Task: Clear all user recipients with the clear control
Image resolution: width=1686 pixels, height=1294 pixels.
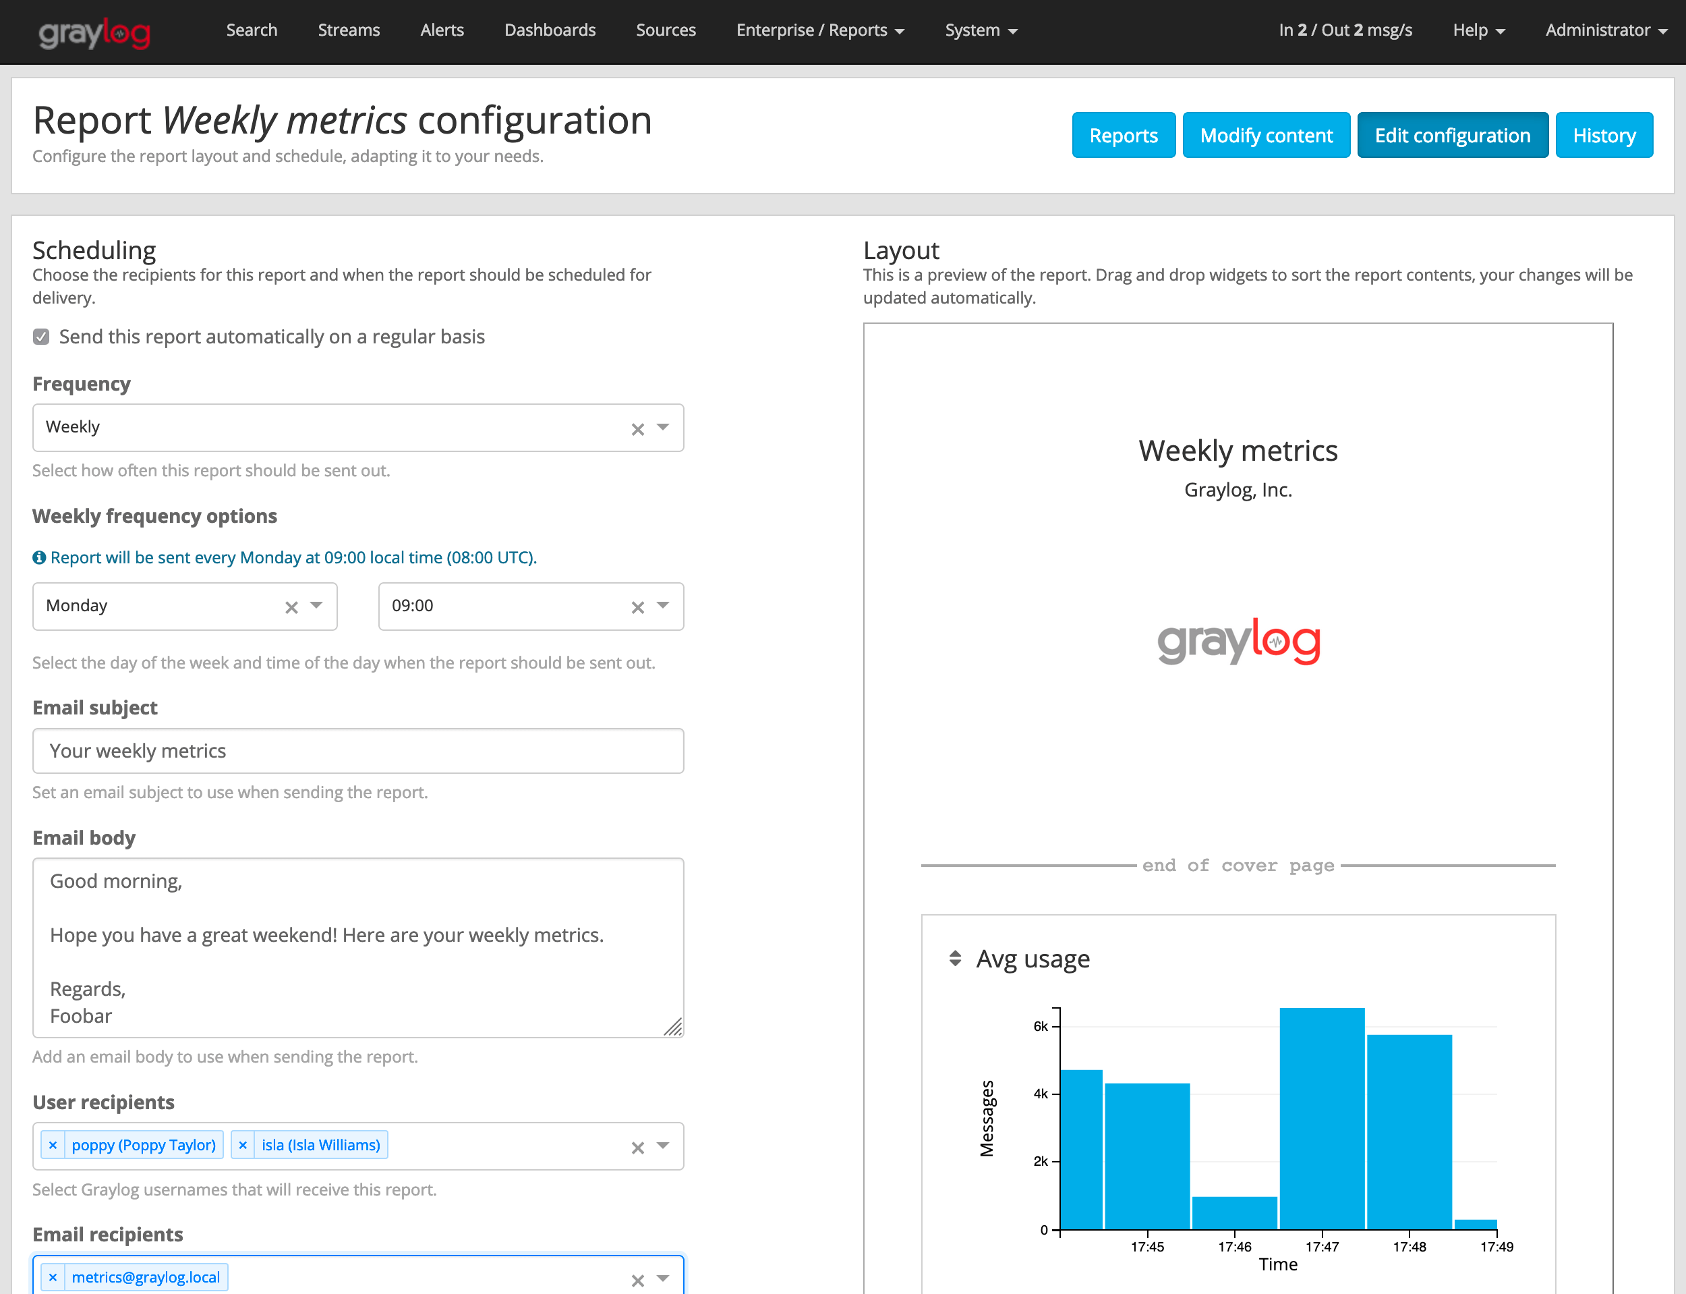Action: pyautogui.click(x=637, y=1147)
